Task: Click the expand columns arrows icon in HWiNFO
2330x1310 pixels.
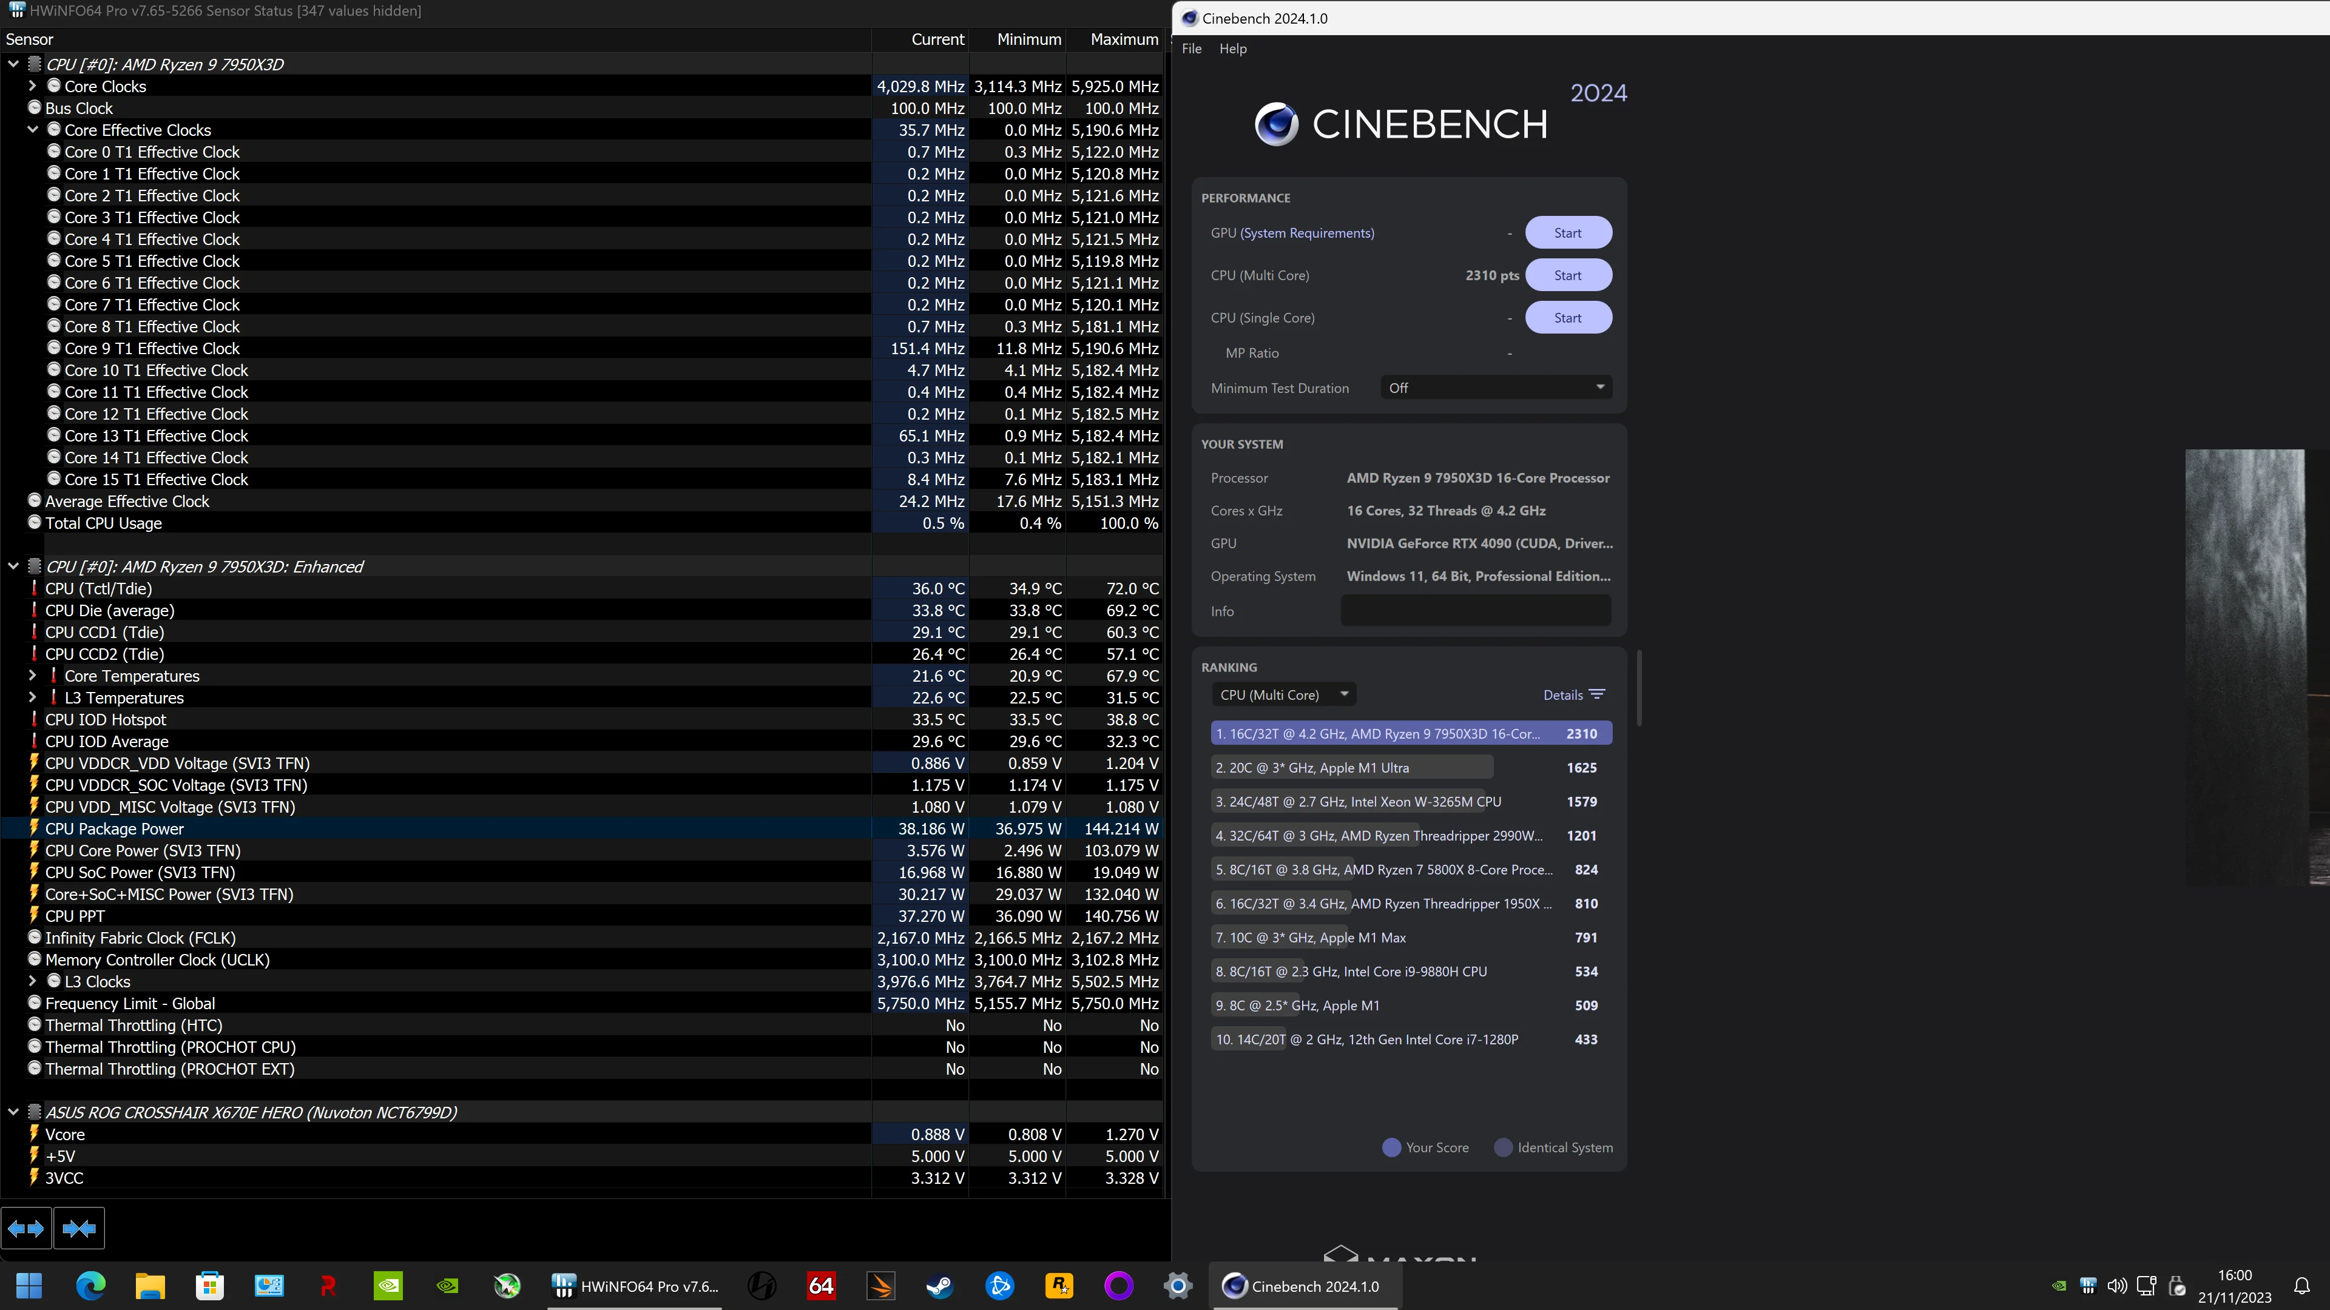Action: 25,1228
